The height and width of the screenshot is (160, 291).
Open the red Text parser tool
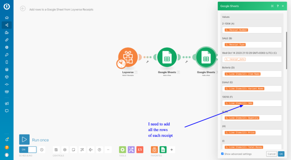point(140,149)
